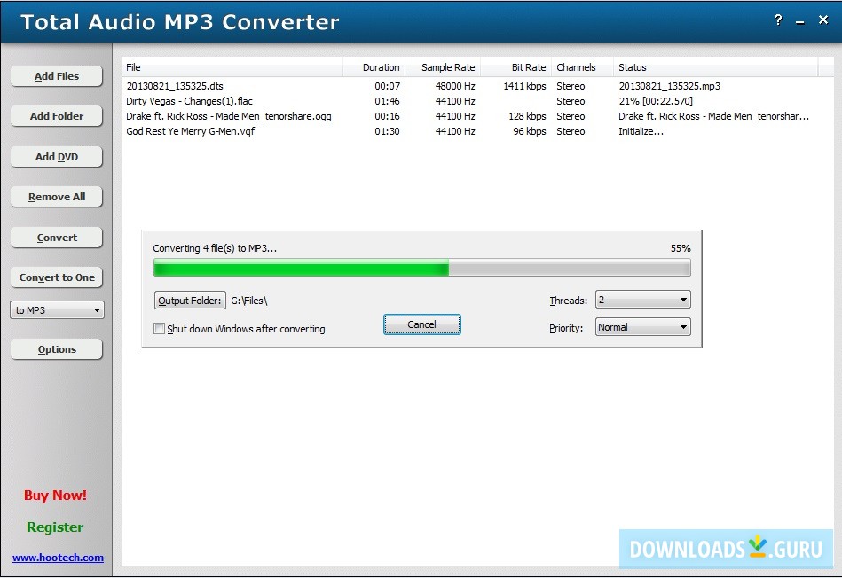Click the Help question mark icon

(778, 20)
